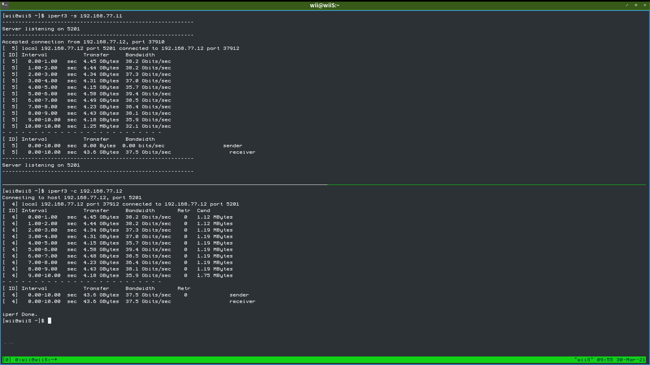
Task: Click the 0.00 Bytes sender transfer value
Action: [x=100, y=146]
